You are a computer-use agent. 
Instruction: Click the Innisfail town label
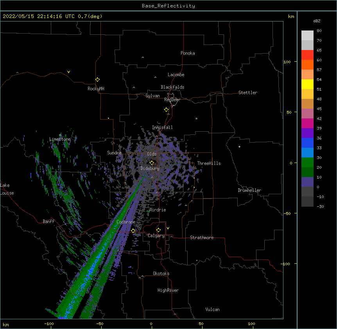point(162,127)
